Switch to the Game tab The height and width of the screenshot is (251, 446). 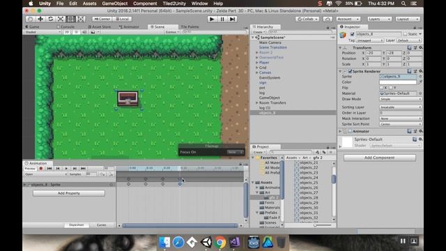(33, 26)
